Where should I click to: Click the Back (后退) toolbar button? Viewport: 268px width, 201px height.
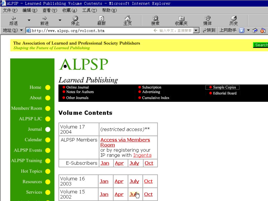tap(14, 21)
